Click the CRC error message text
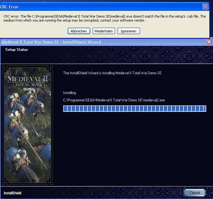 click(x=104, y=18)
